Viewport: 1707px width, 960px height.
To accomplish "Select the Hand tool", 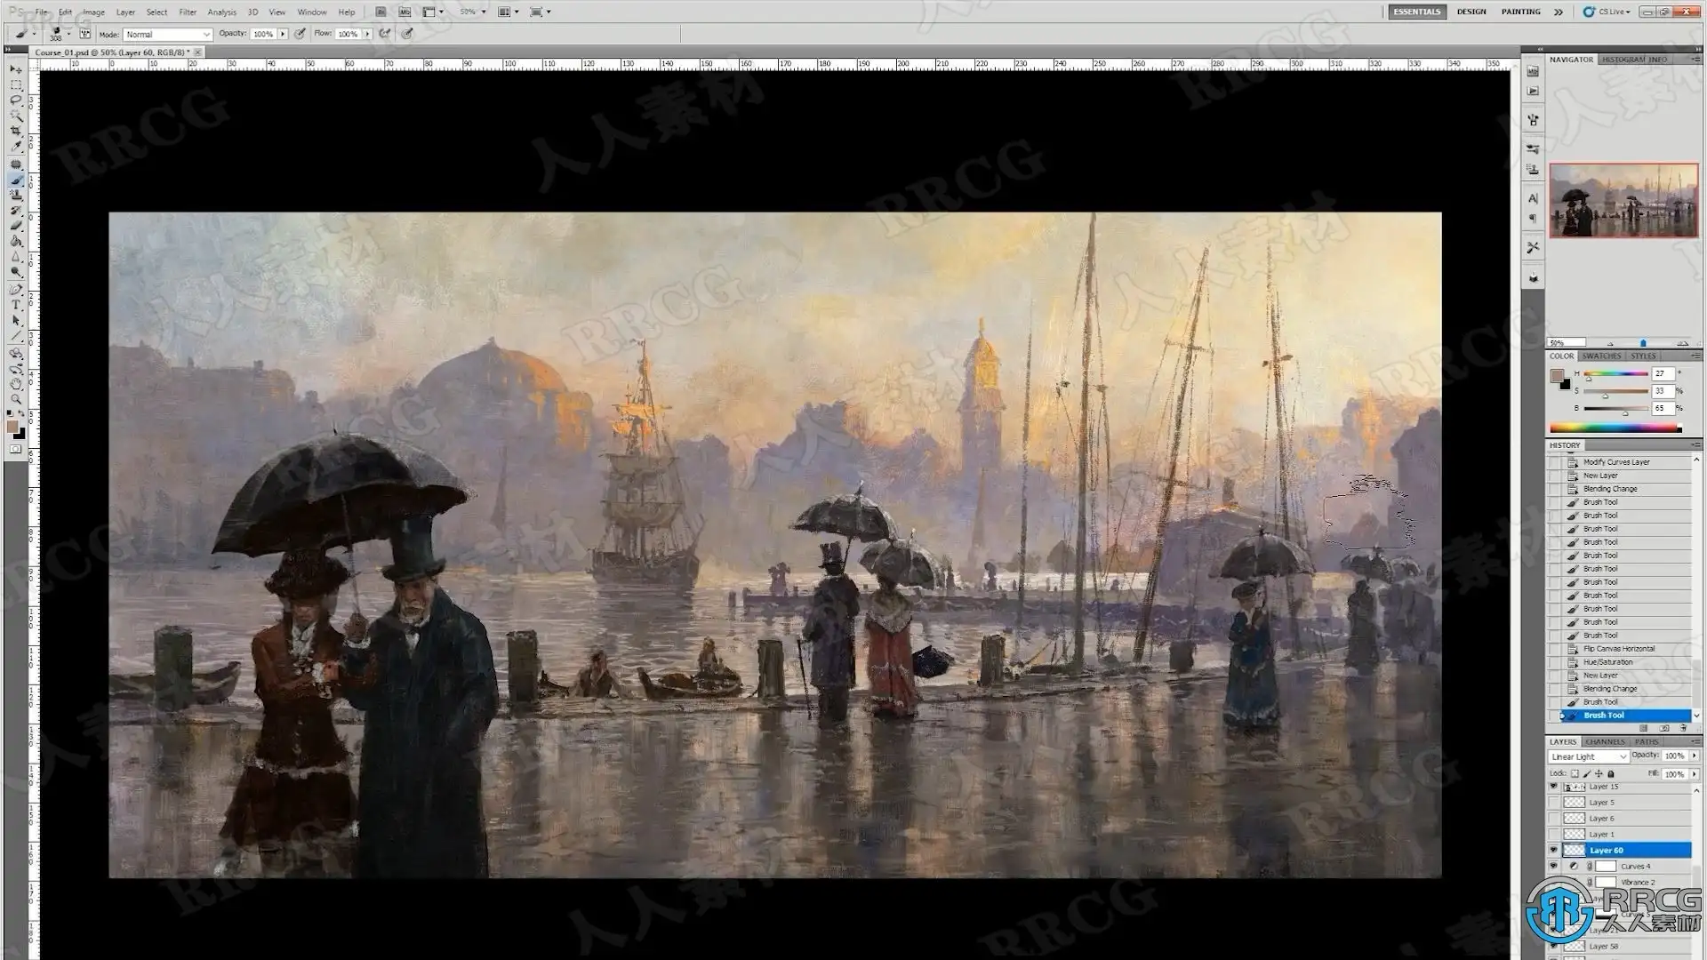I will [16, 384].
